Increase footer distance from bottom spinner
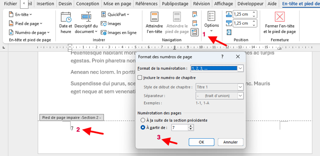 click(254, 22)
